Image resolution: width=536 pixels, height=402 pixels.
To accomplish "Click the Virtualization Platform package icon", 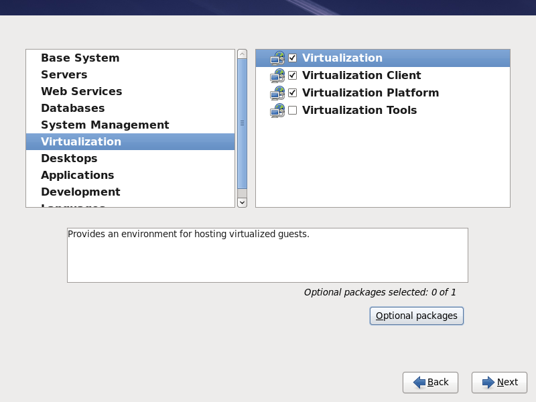I will coord(277,93).
